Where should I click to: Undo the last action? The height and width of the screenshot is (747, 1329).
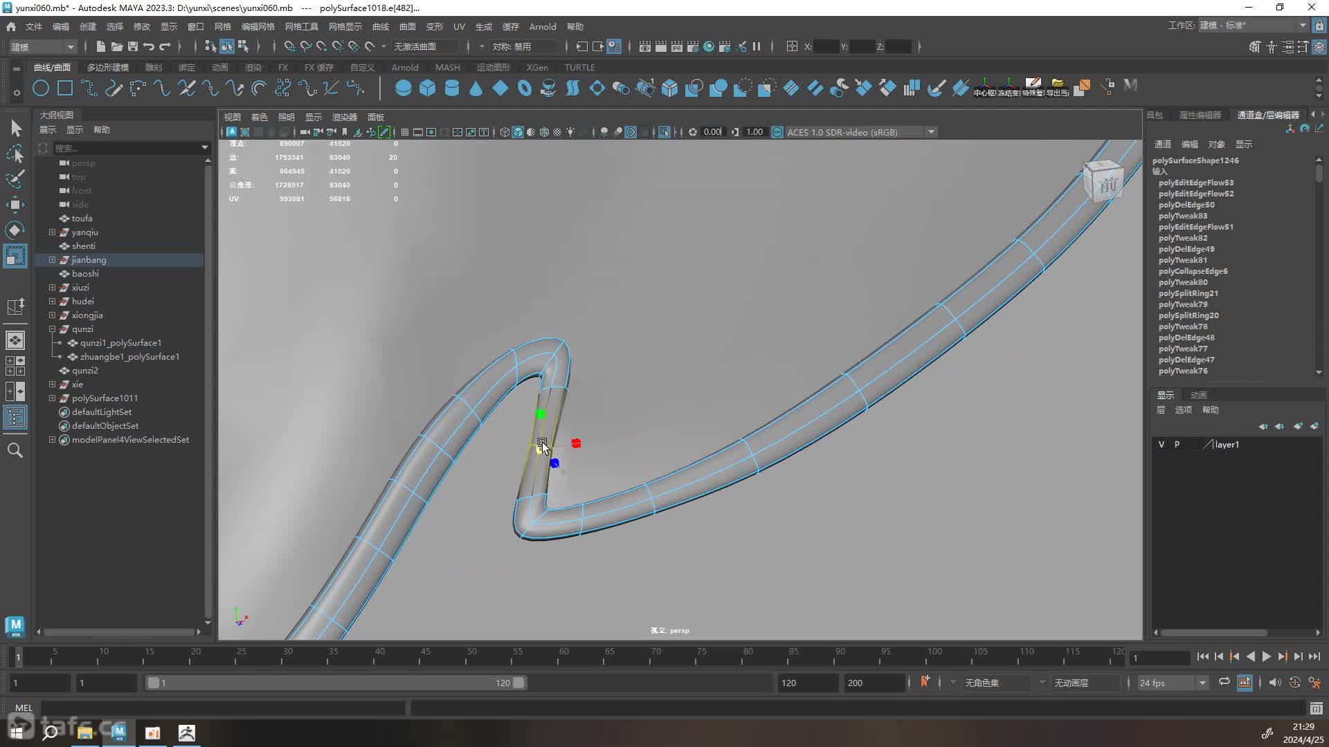tap(148, 46)
